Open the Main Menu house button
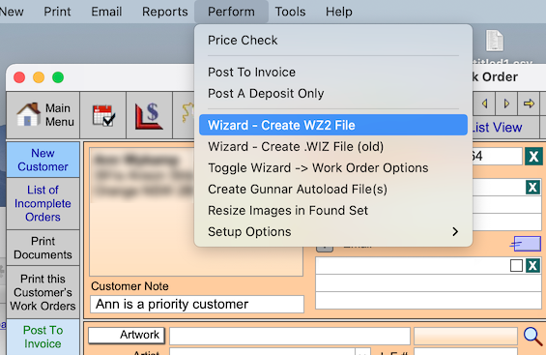This screenshot has width=546, height=355. click(x=43, y=115)
